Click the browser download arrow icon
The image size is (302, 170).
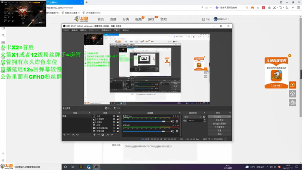pyautogui.click(x=269, y=8)
